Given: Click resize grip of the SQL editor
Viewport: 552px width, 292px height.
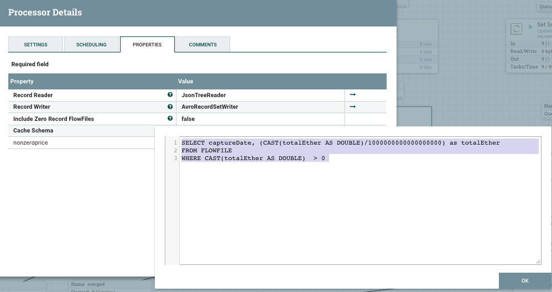Looking at the screenshot, I should (538, 261).
